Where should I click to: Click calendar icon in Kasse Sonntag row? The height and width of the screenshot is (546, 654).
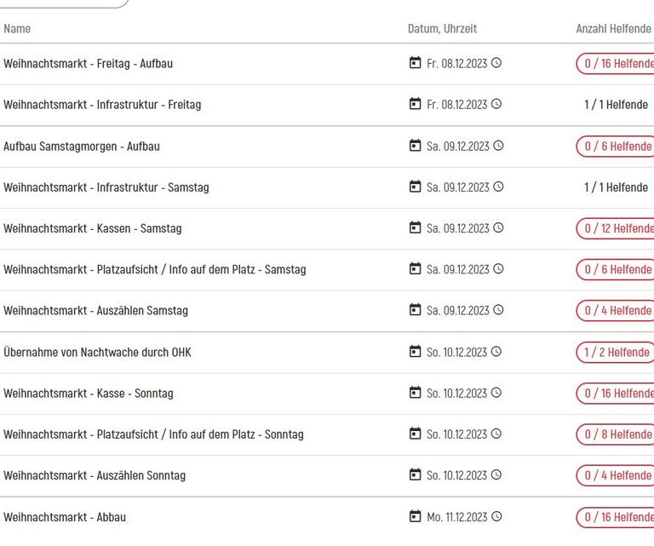click(x=415, y=393)
